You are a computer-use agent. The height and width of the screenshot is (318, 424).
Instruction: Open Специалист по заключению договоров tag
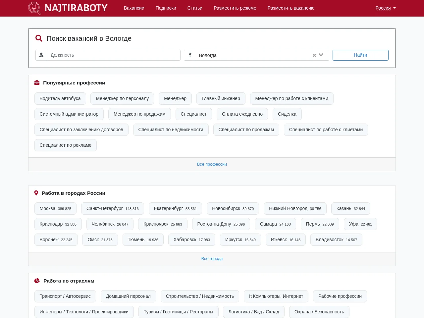tap(81, 130)
